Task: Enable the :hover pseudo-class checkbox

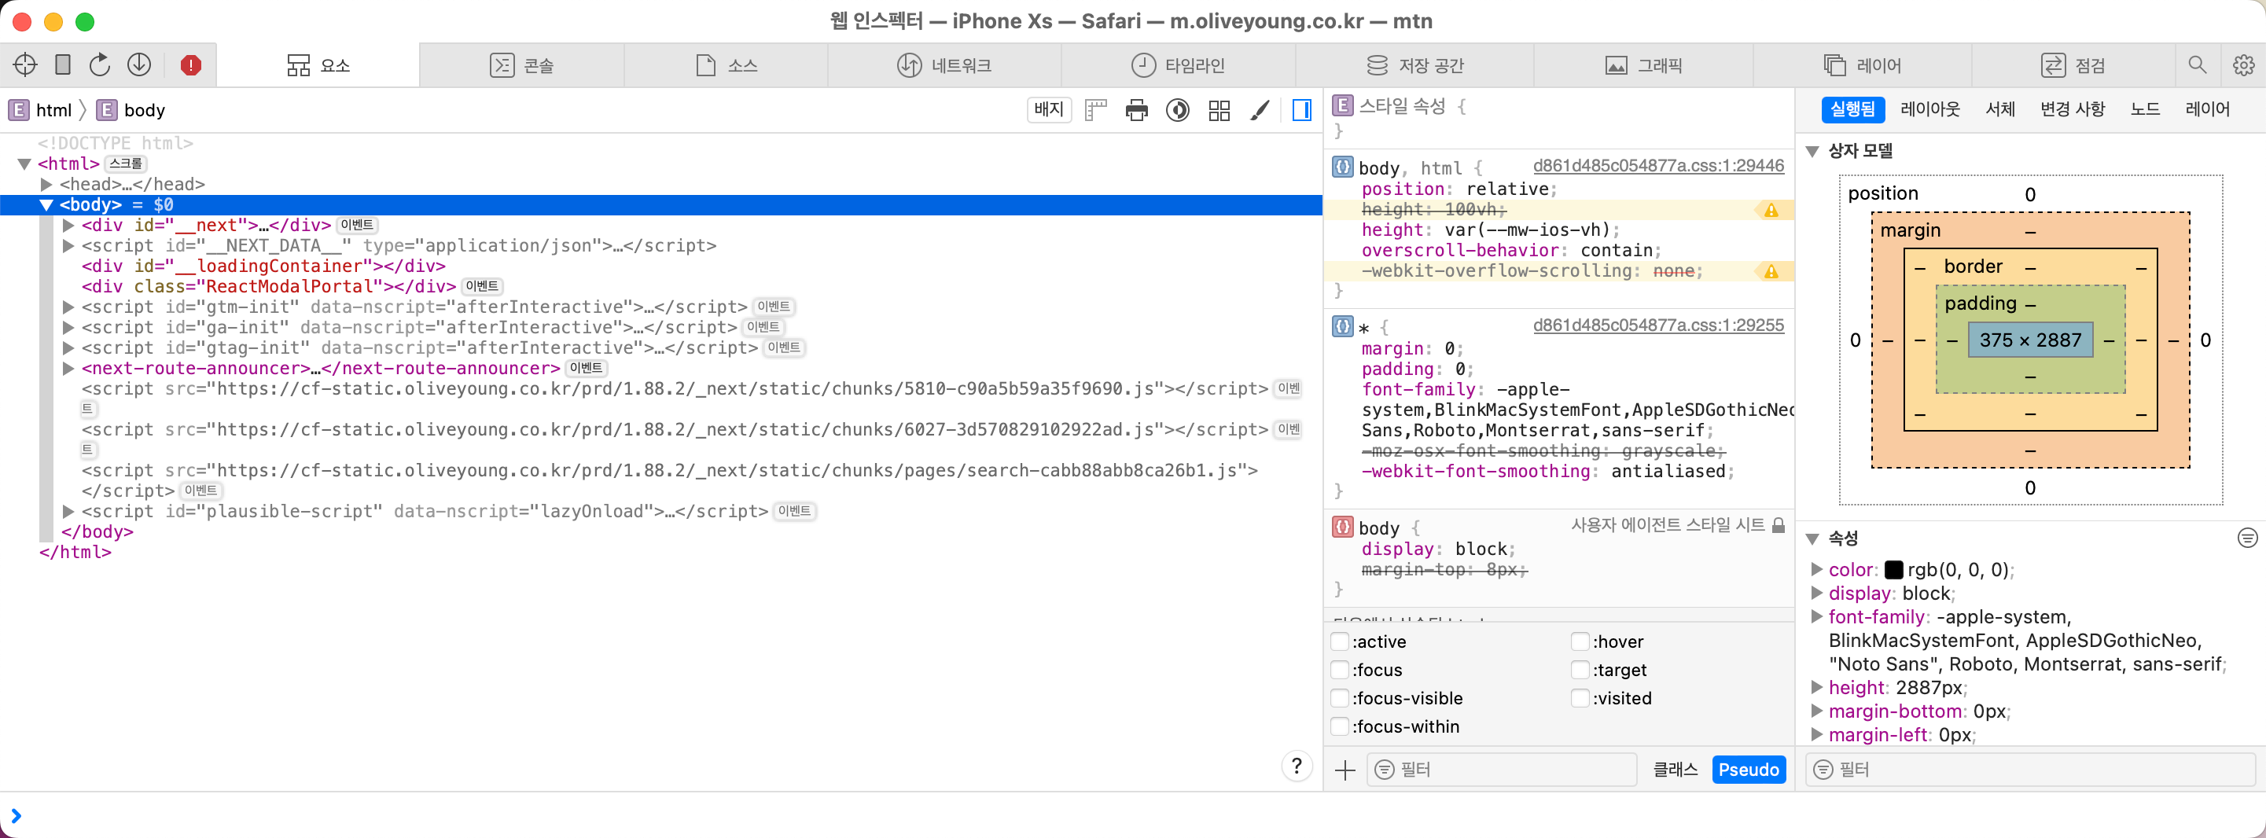Action: 1580,641
